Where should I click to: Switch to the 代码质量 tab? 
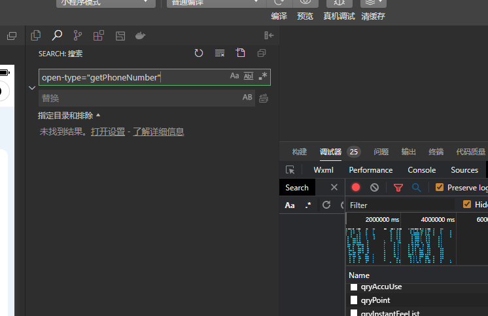point(471,152)
